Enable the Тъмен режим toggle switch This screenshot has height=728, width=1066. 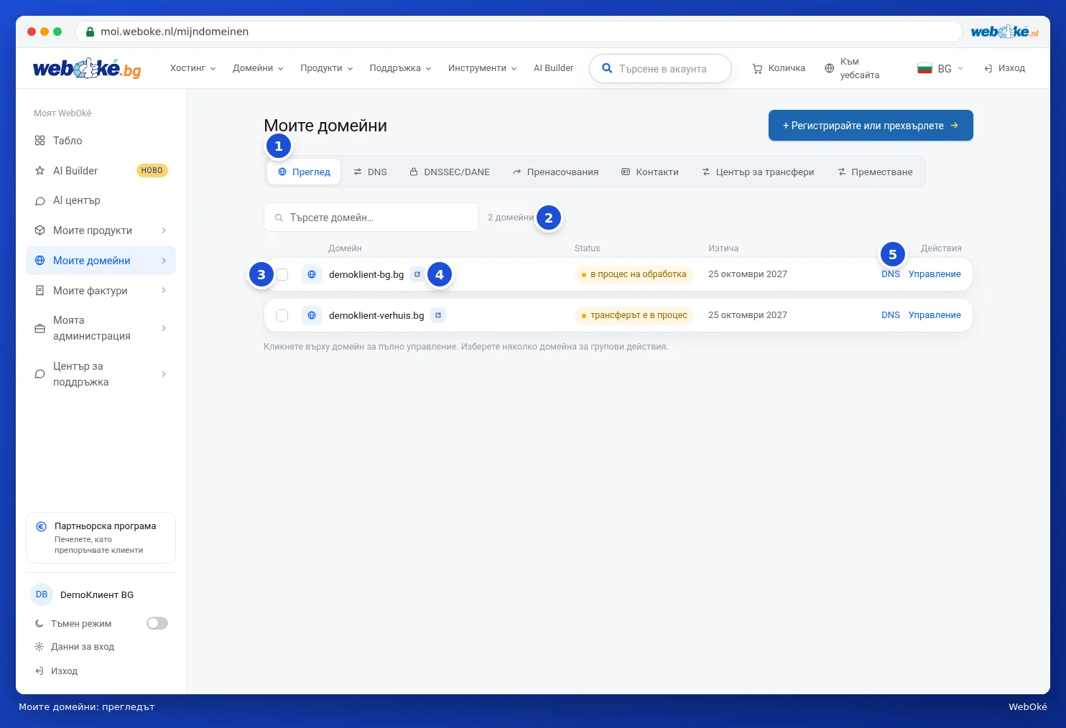coord(157,623)
